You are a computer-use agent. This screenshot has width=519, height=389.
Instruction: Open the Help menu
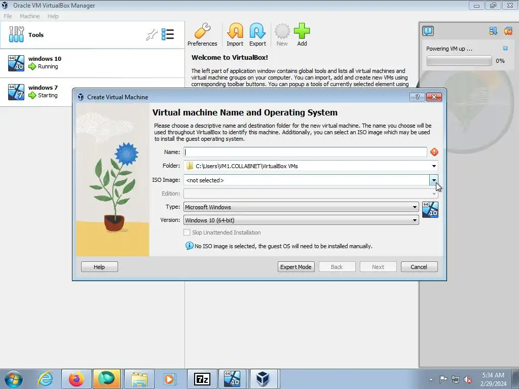(x=53, y=16)
